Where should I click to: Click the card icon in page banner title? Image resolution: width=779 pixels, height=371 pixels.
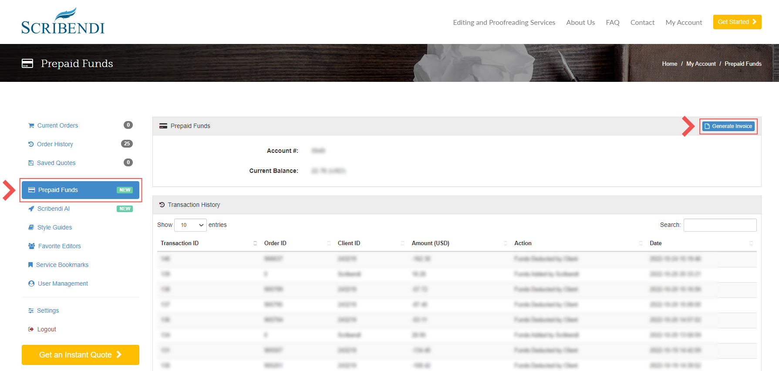click(27, 64)
